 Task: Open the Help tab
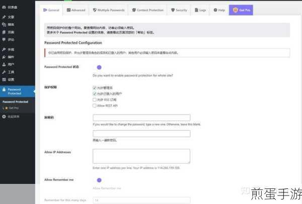[x=219, y=10]
